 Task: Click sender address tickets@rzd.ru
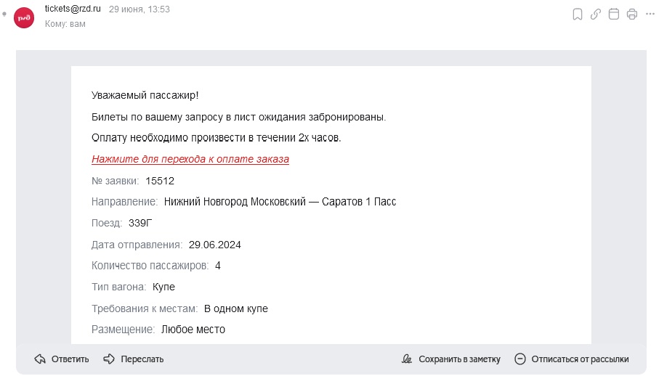[x=73, y=9]
